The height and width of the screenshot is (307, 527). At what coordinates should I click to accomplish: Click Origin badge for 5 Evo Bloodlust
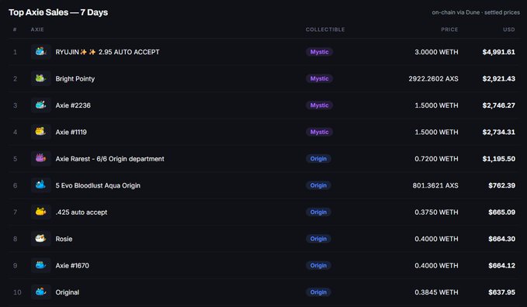[318, 185]
